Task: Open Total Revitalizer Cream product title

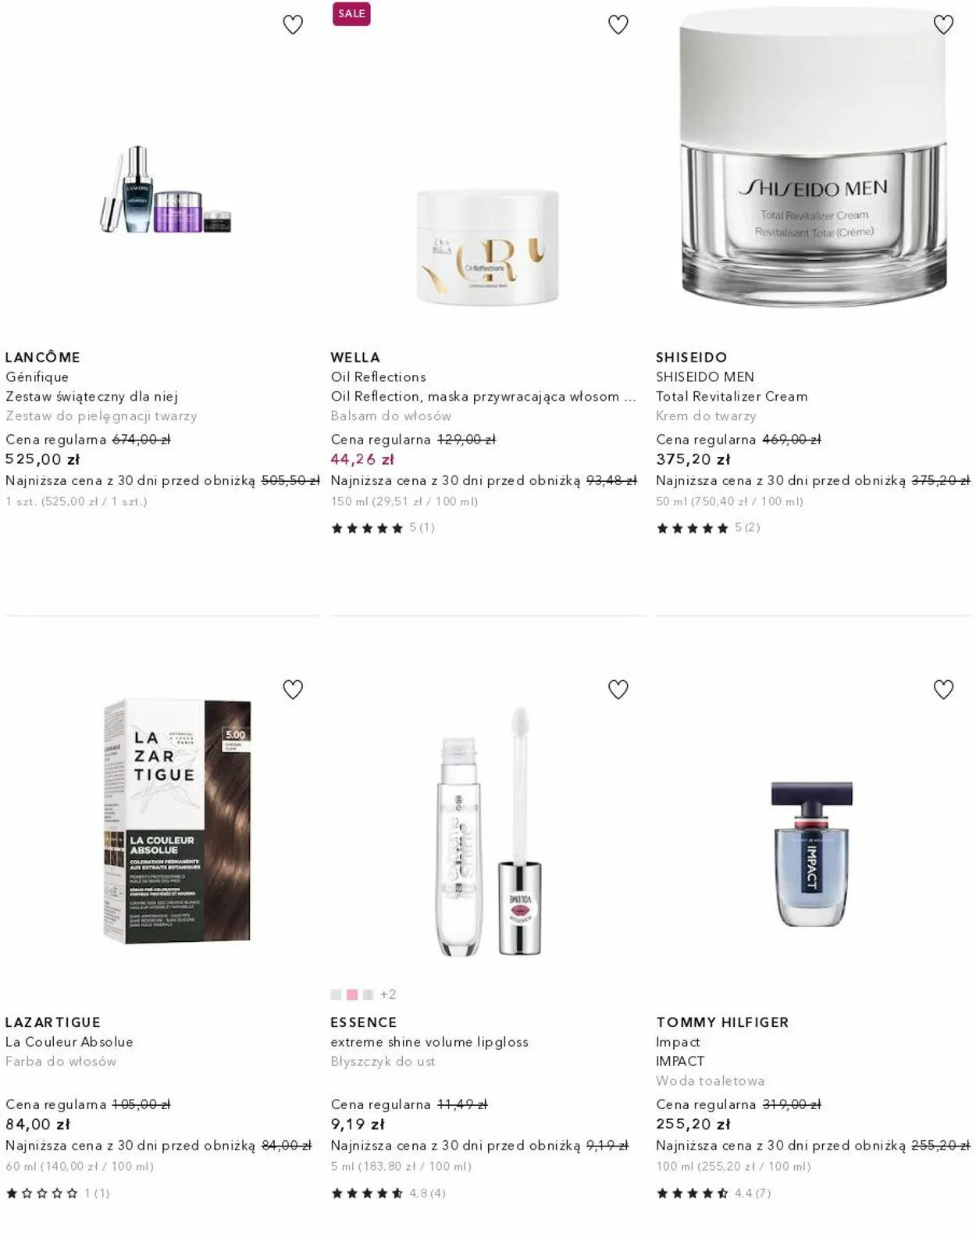Action: 732,397
